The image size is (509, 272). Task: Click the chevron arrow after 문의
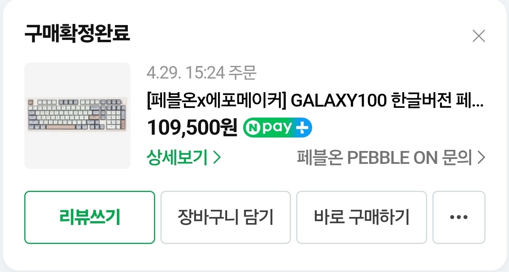point(481,157)
